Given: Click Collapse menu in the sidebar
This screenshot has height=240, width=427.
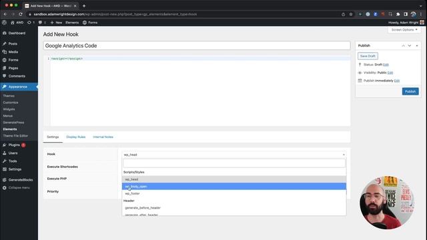Looking at the screenshot, I should pos(19,188).
